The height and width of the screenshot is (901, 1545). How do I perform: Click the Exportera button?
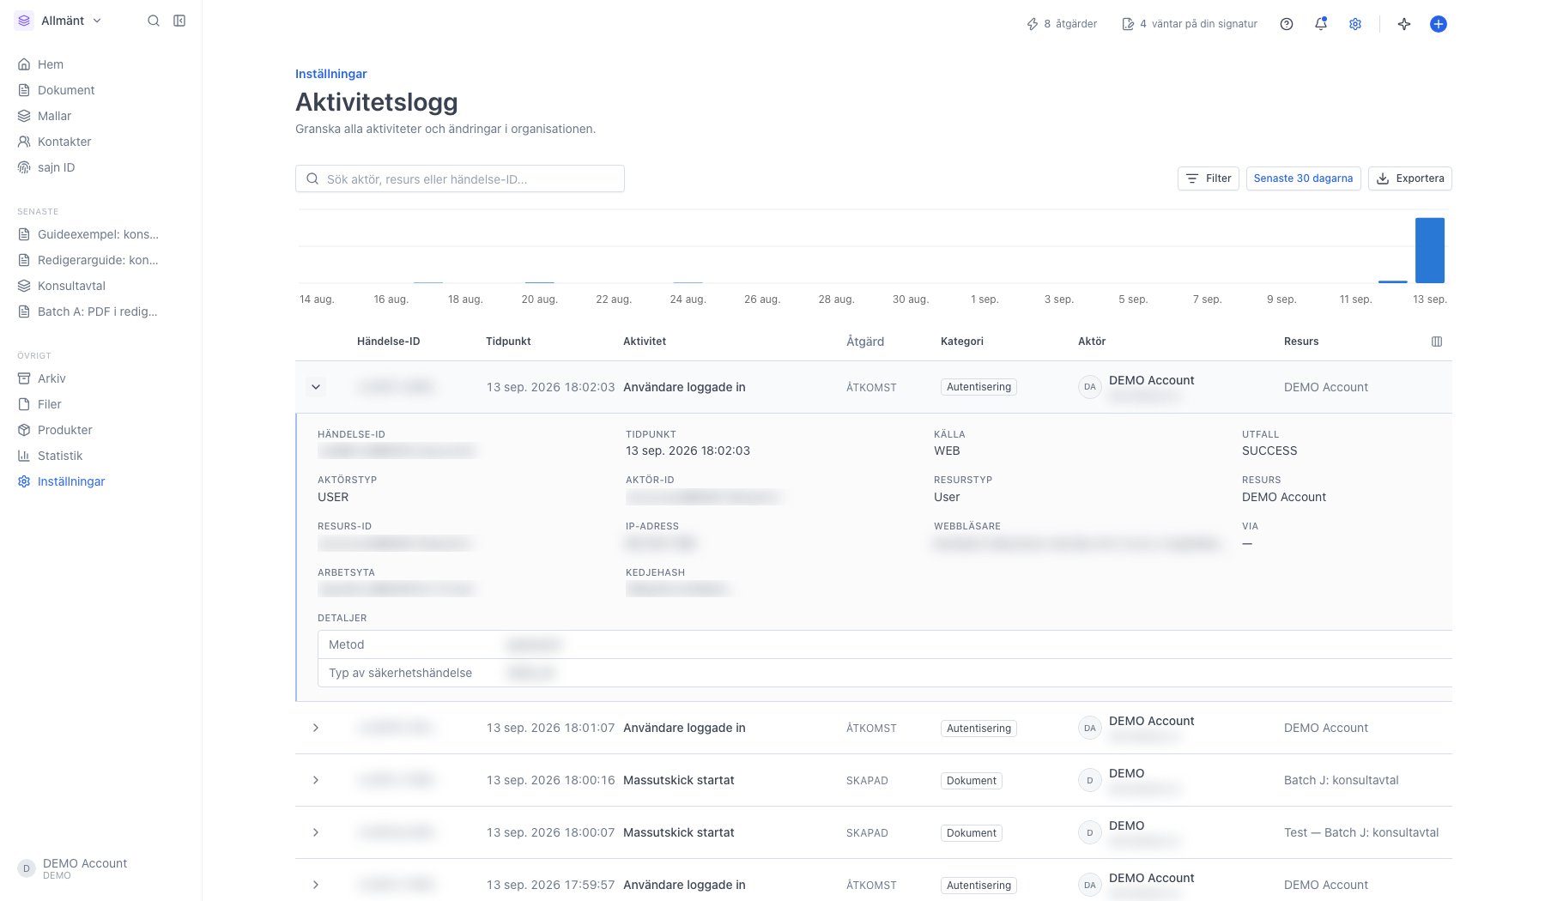(x=1410, y=178)
